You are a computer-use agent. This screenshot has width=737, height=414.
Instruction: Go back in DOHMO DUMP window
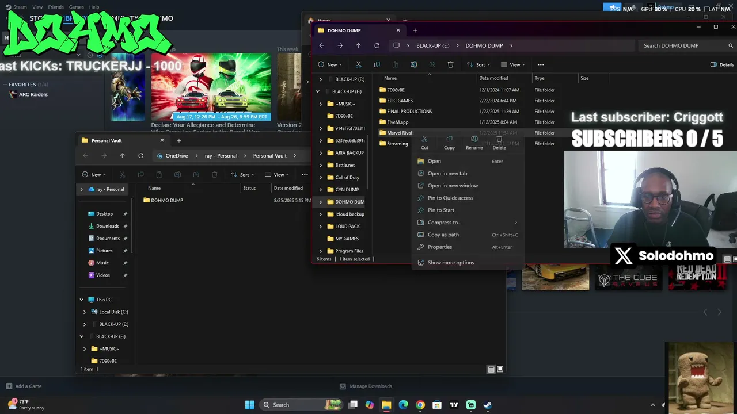(322, 45)
